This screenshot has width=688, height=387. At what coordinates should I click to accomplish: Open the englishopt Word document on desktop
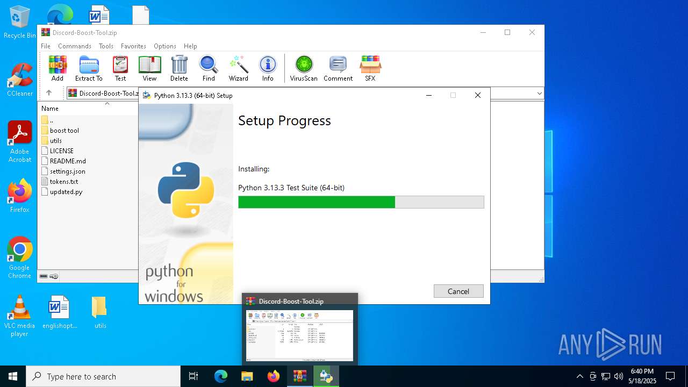click(x=60, y=312)
